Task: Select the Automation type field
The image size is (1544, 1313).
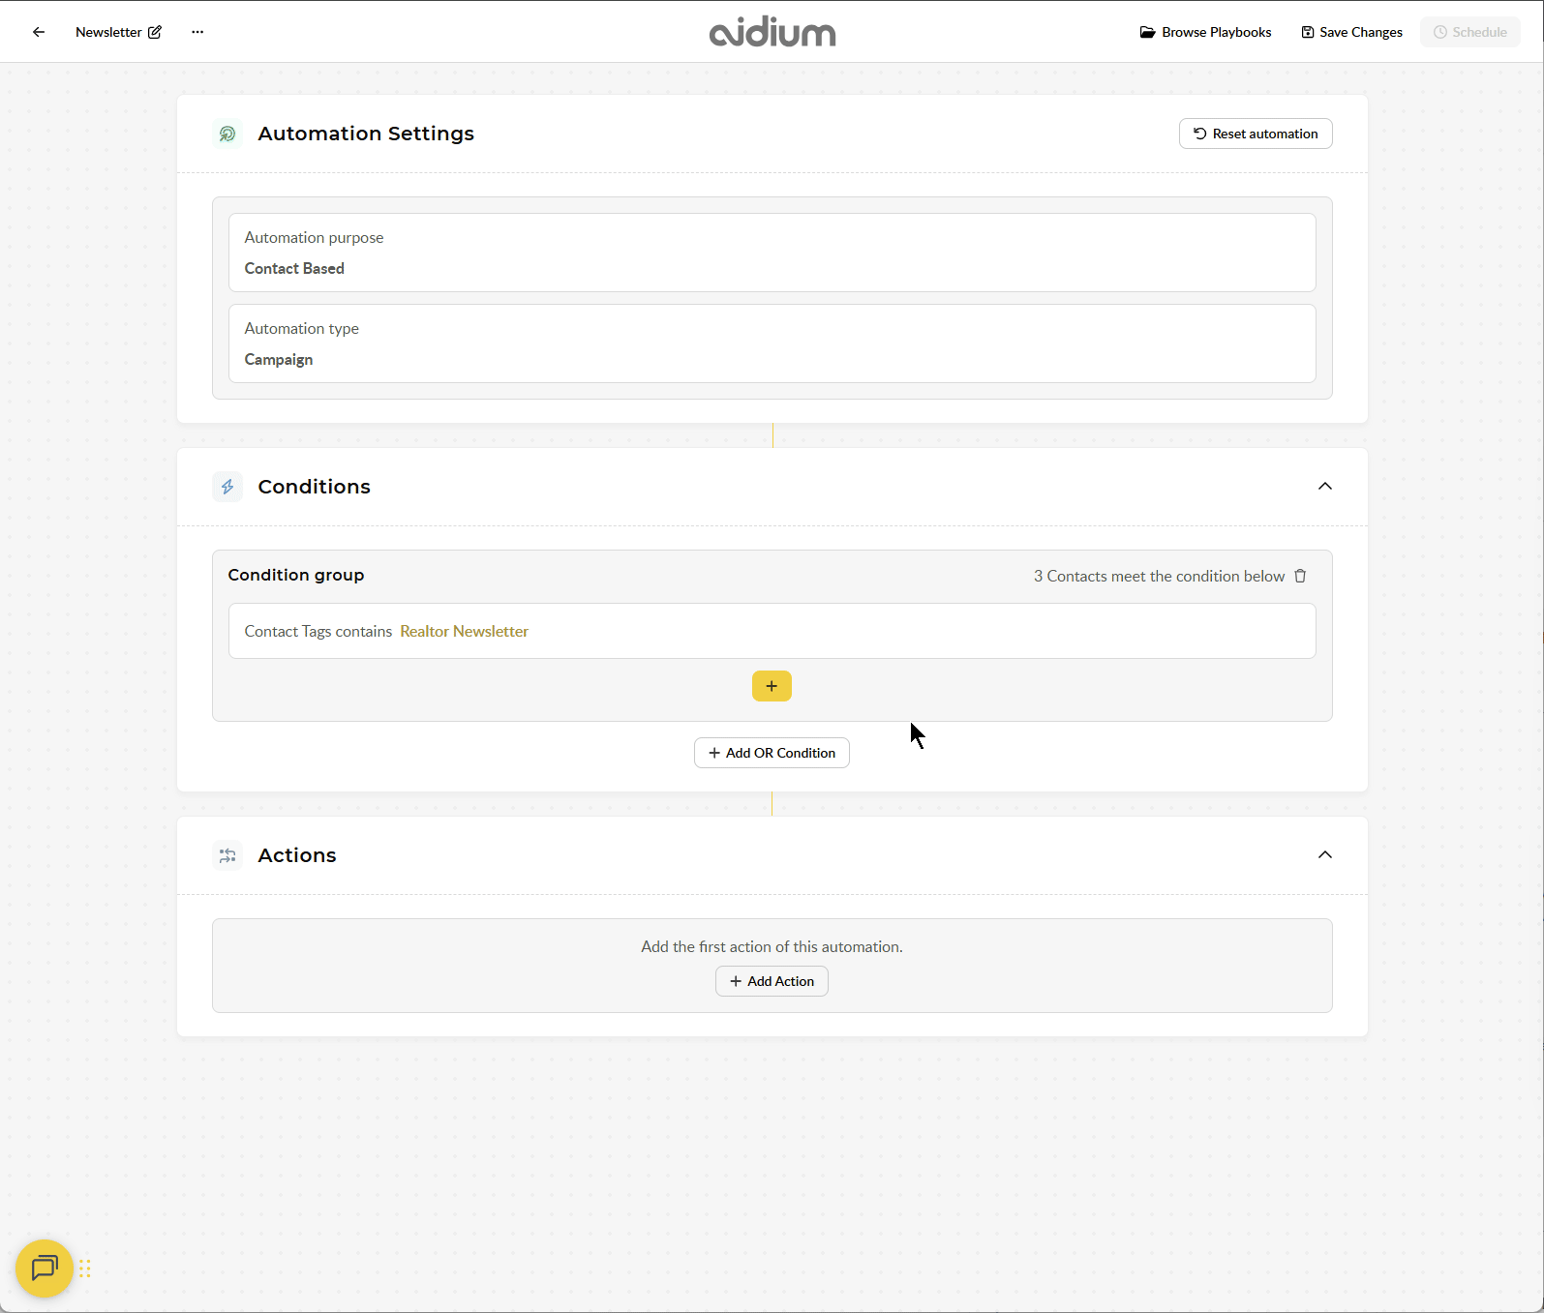Action: click(772, 343)
